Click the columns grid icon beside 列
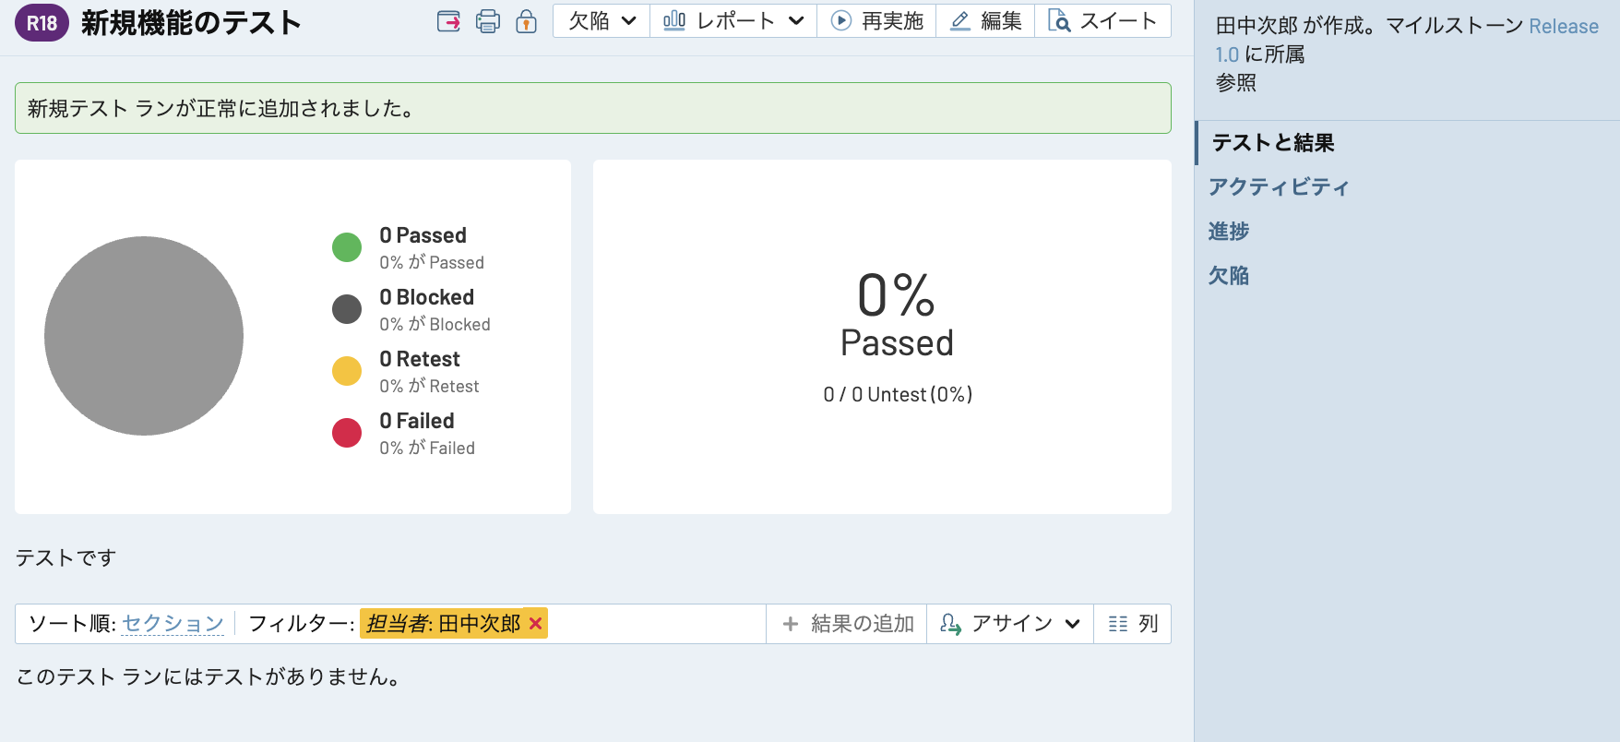The width and height of the screenshot is (1620, 742). point(1118,624)
